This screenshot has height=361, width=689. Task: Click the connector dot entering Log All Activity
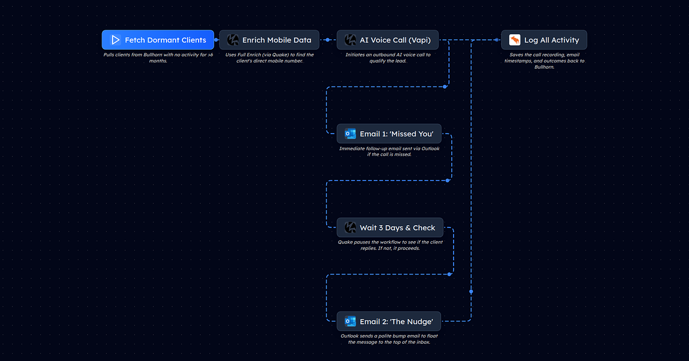(x=497, y=40)
